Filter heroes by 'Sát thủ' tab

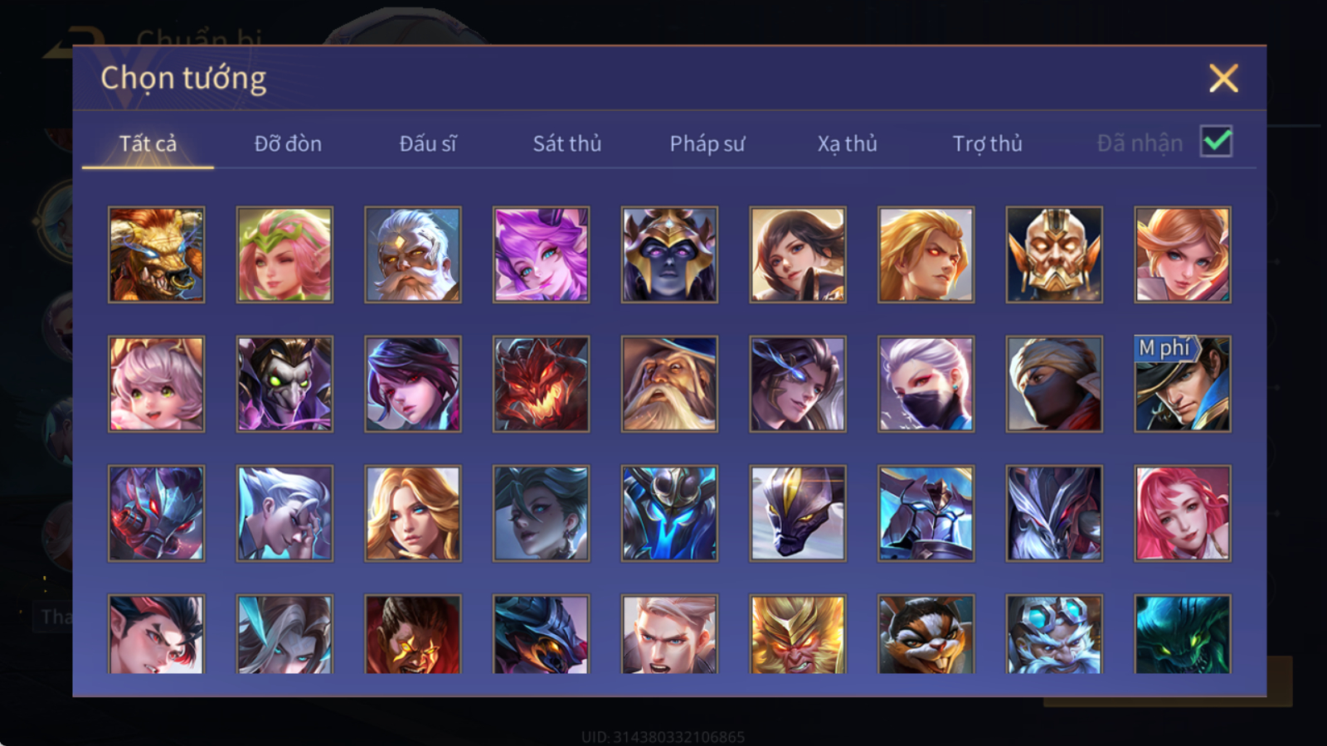tap(566, 143)
